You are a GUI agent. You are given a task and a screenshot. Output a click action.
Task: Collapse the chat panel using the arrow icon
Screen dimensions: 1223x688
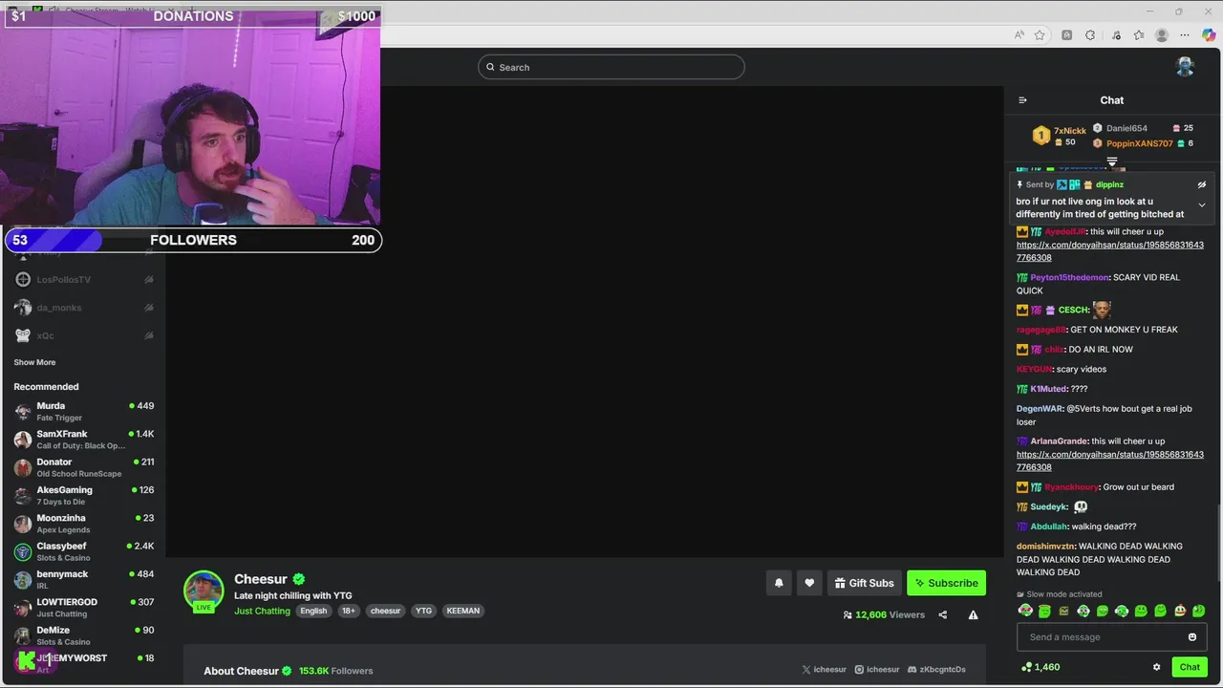pos(1022,100)
